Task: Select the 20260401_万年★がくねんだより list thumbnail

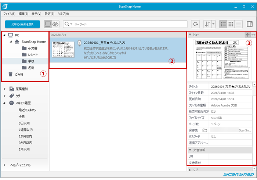Action: pos(63,50)
